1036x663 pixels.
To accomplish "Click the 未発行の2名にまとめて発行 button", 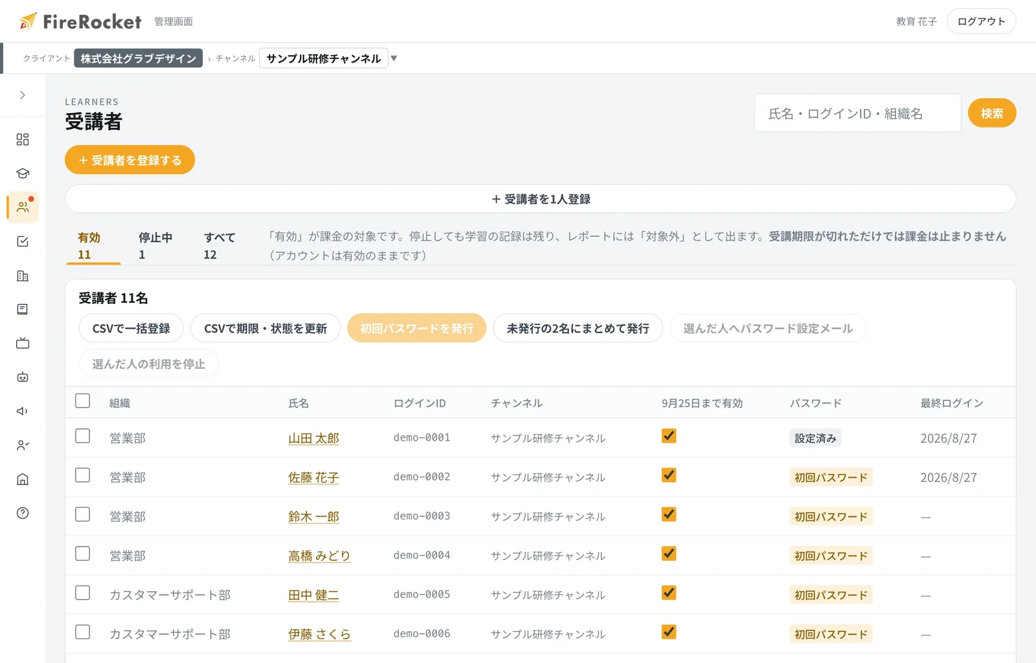I will pos(578,328).
